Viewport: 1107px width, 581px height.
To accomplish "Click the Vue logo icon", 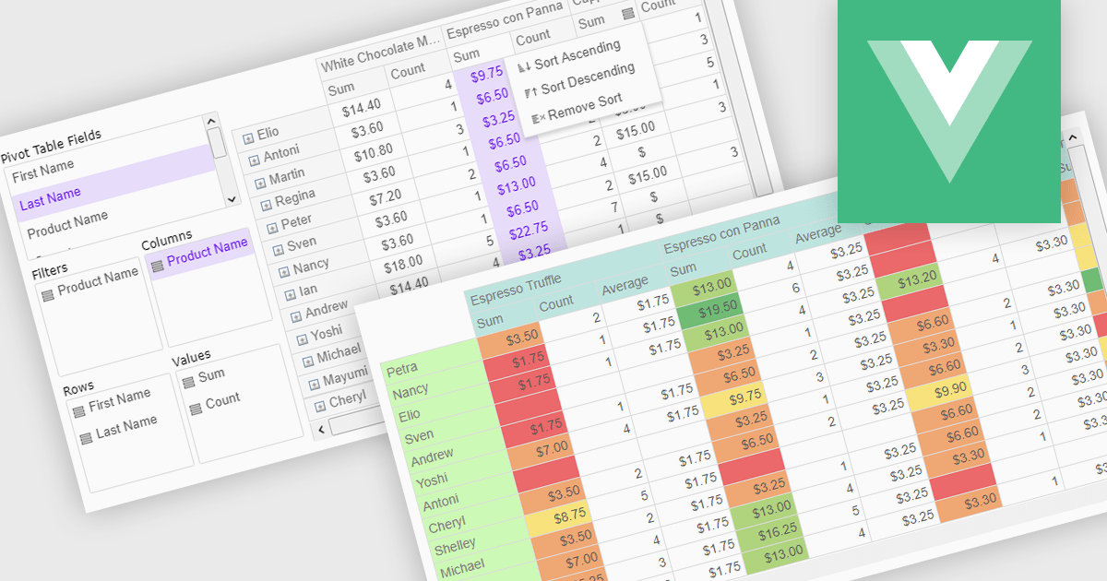I will 947,111.
